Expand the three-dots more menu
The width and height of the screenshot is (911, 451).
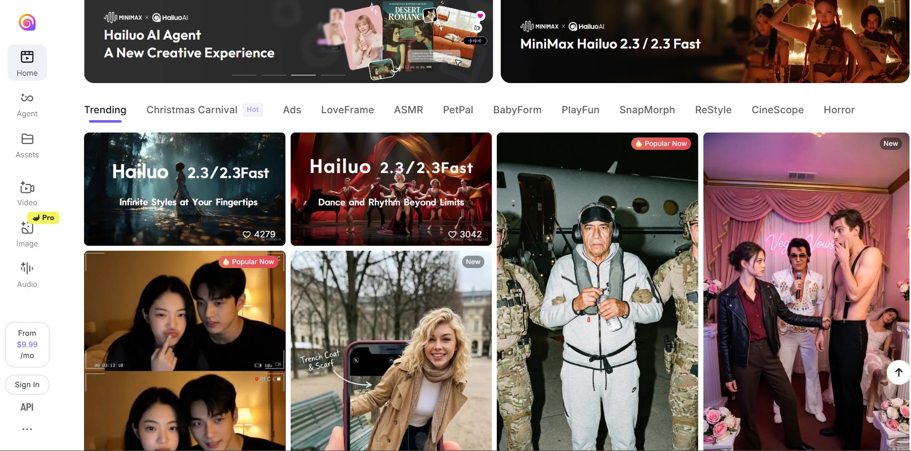[x=27, y=429]
